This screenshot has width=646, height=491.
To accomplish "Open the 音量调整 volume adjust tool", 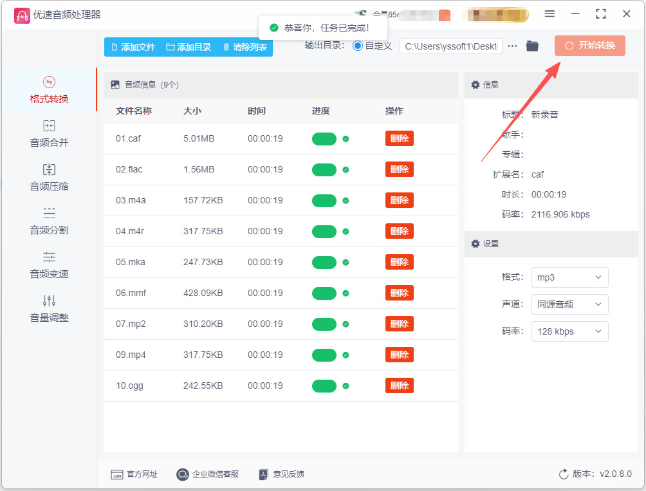I will point(49,308).
